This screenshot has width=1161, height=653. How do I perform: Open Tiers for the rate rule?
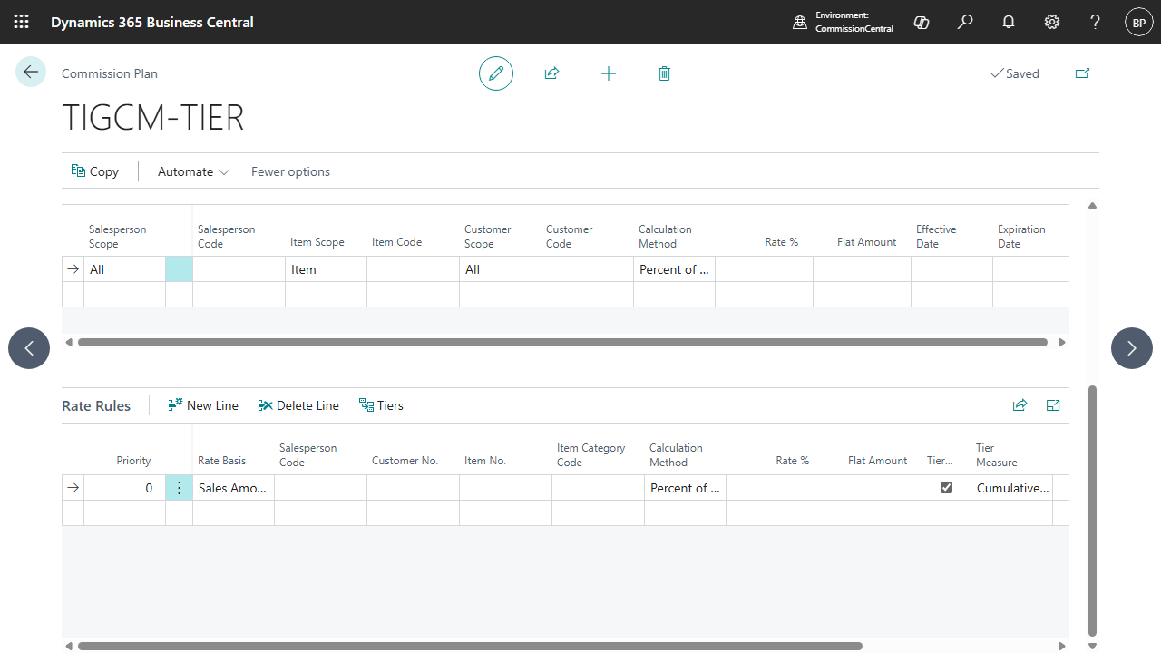pos(381,405)
